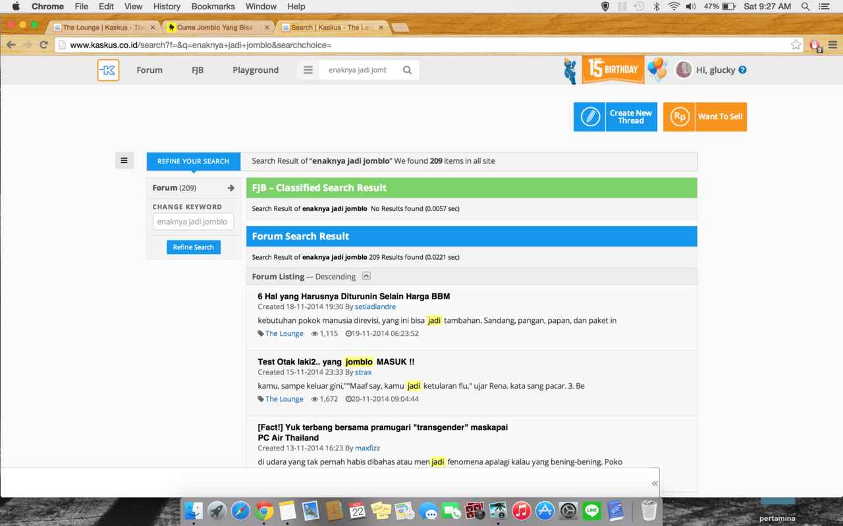Click the header search box
The width and height of the screenshot is (843, 526).
pyautogui.click(x=358, y=70)
